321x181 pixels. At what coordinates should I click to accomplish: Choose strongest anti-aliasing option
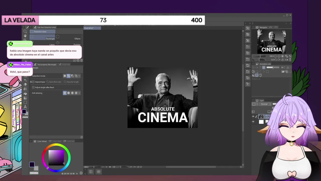pyautogui.click(x=76, y=93)
